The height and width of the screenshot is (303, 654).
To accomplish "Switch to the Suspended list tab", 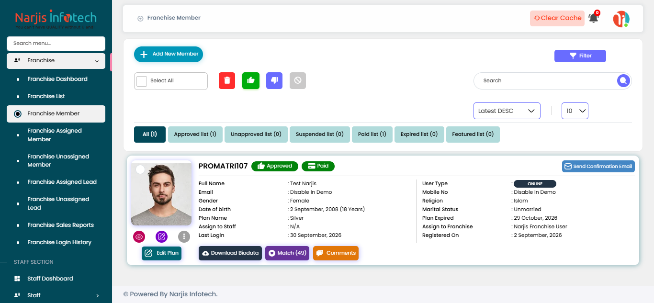I will (x=320, y=135).
